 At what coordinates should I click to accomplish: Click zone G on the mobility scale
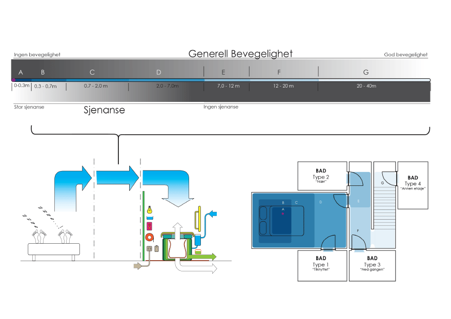coord(365,73)
